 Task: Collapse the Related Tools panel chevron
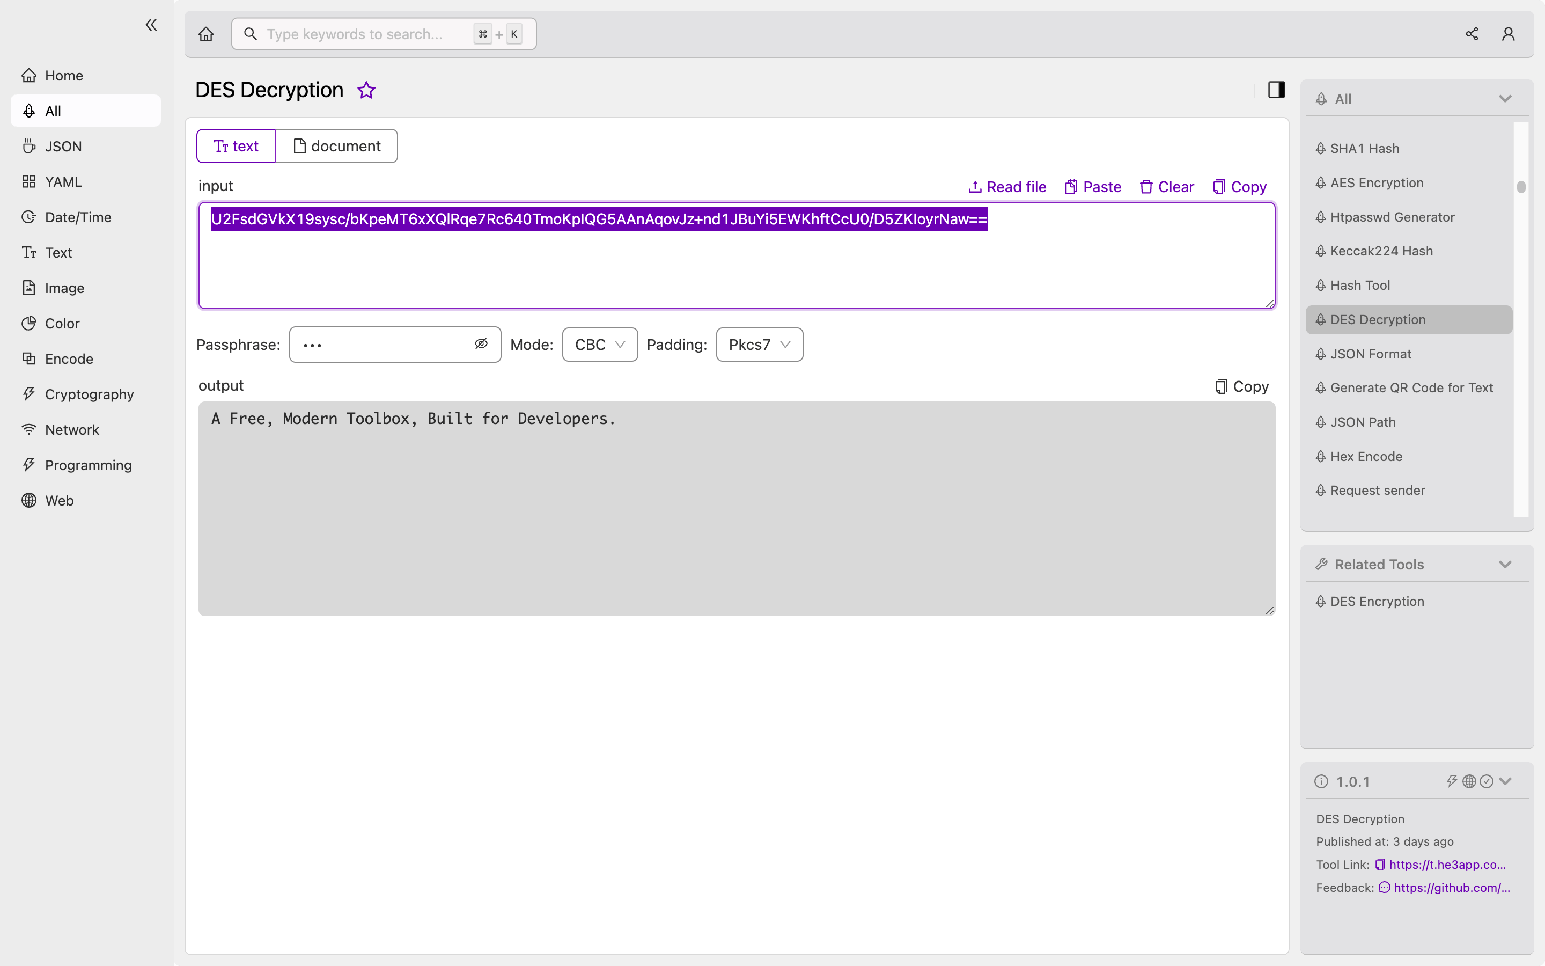[x=1505, y=564]
